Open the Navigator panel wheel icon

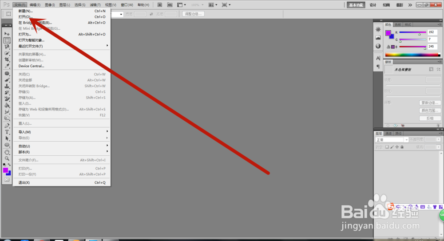[x=378, y=29]
